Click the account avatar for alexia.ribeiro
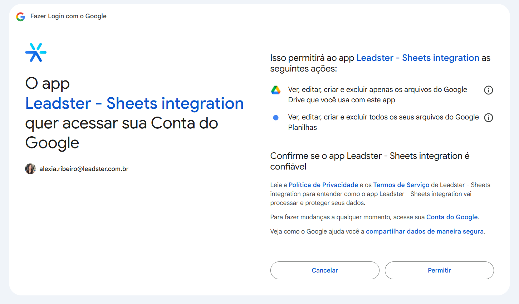Screen dimensions: 519x304 (30, 169)
